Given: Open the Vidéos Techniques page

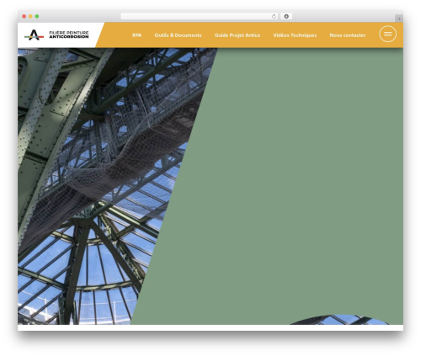Looking at the screenshot, I should pyautogui.click(x=295, y=35).
